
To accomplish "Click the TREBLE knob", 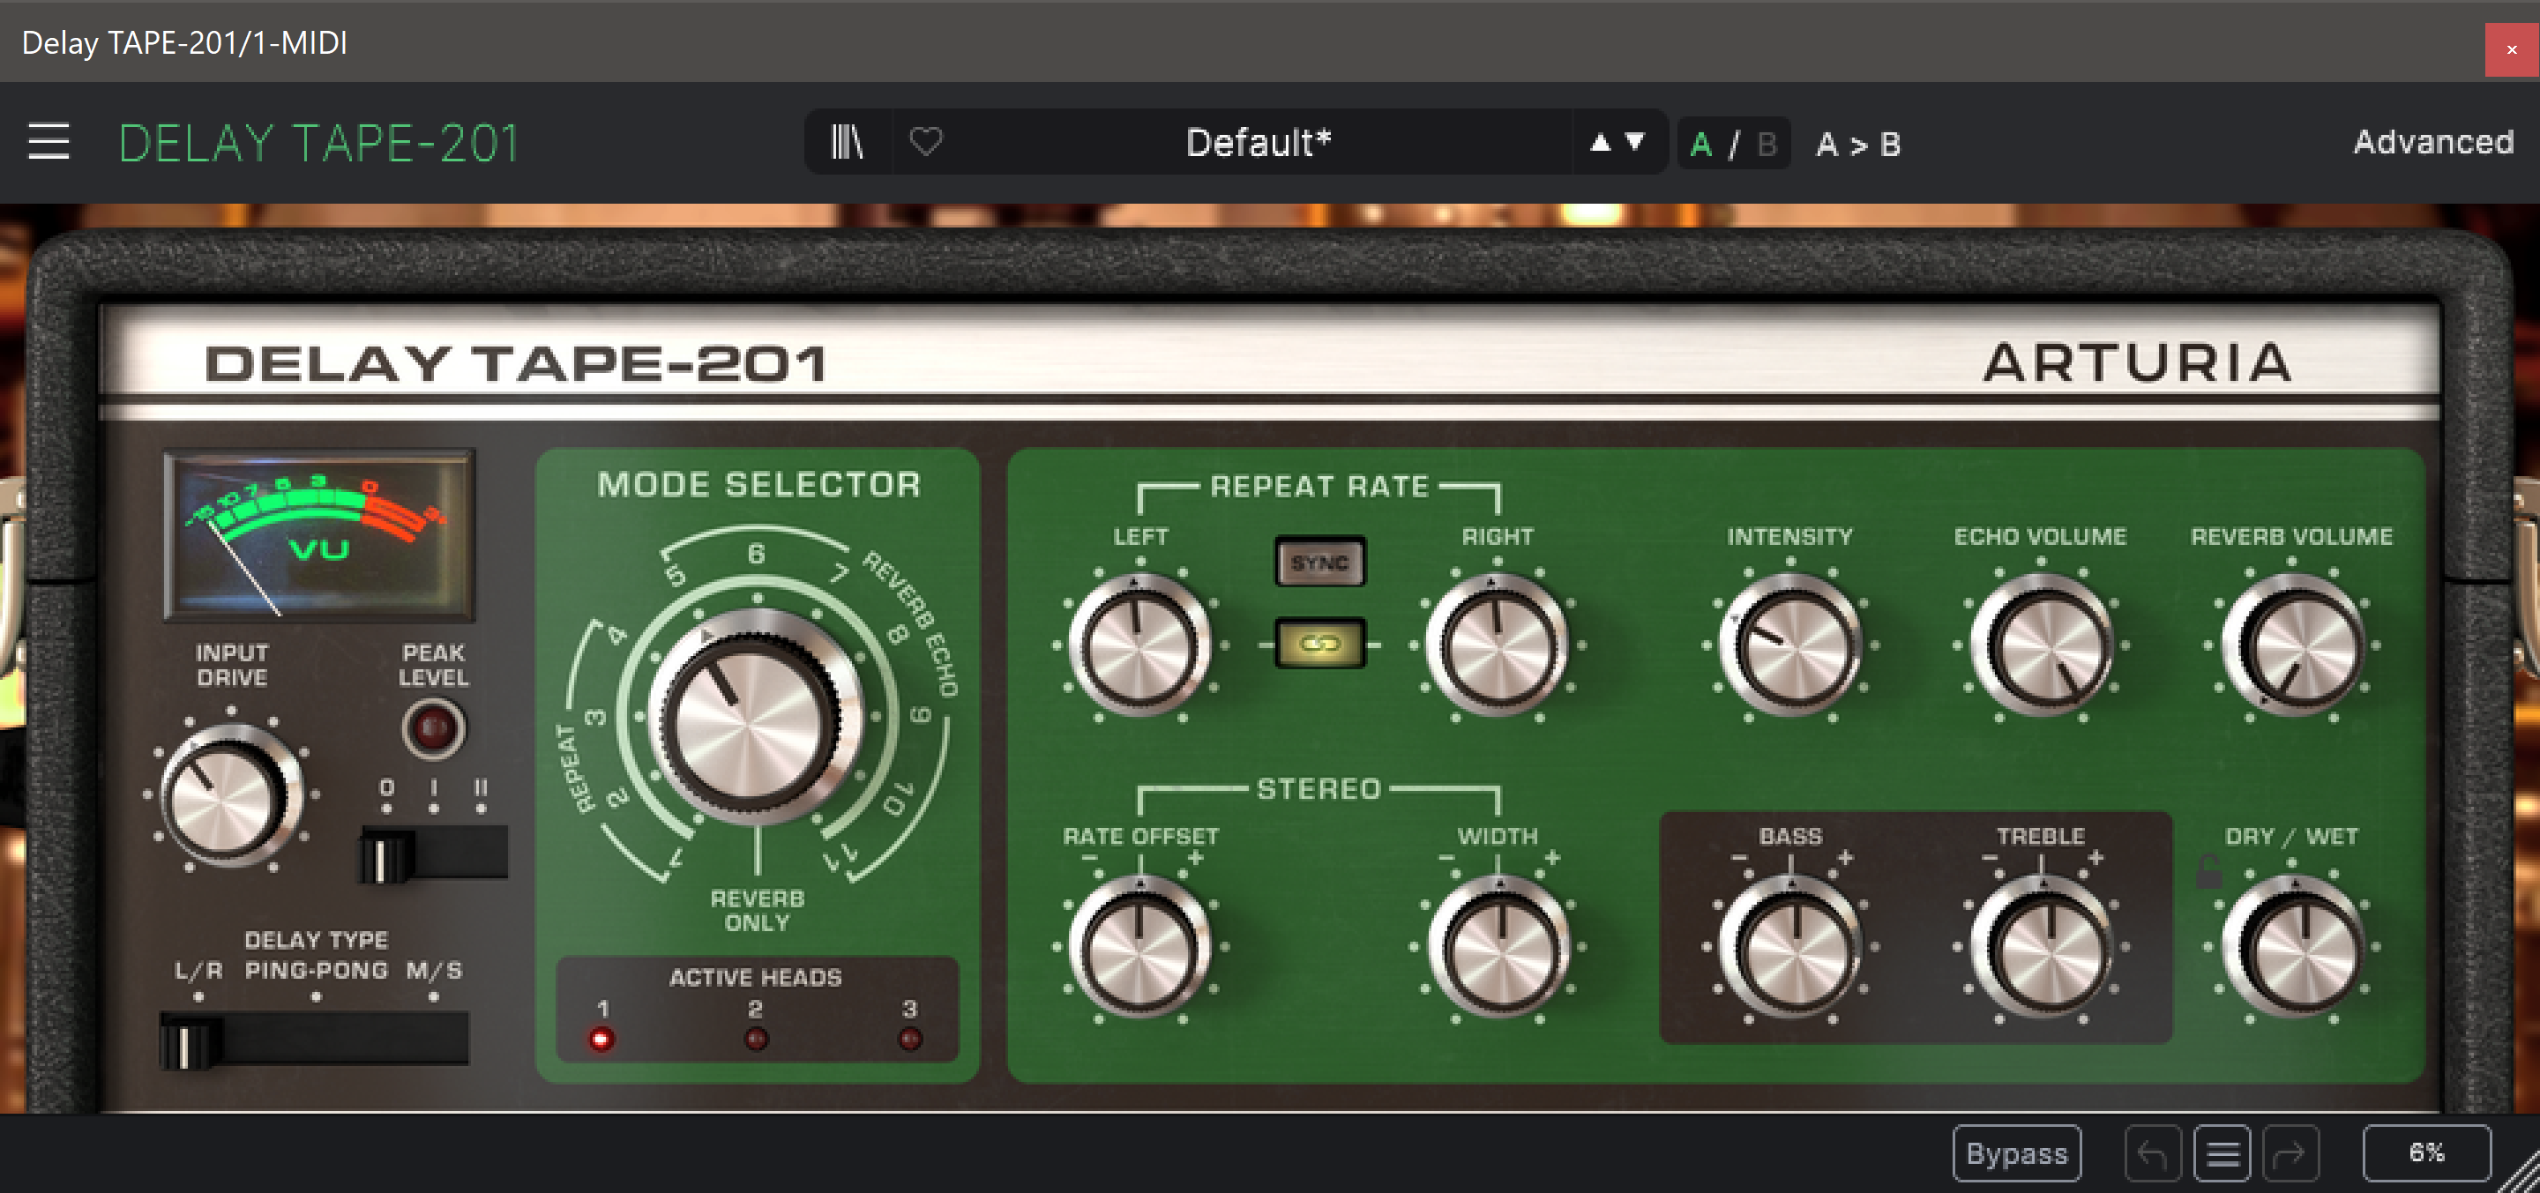I will pyautogui.click(x=2040, y=946).
